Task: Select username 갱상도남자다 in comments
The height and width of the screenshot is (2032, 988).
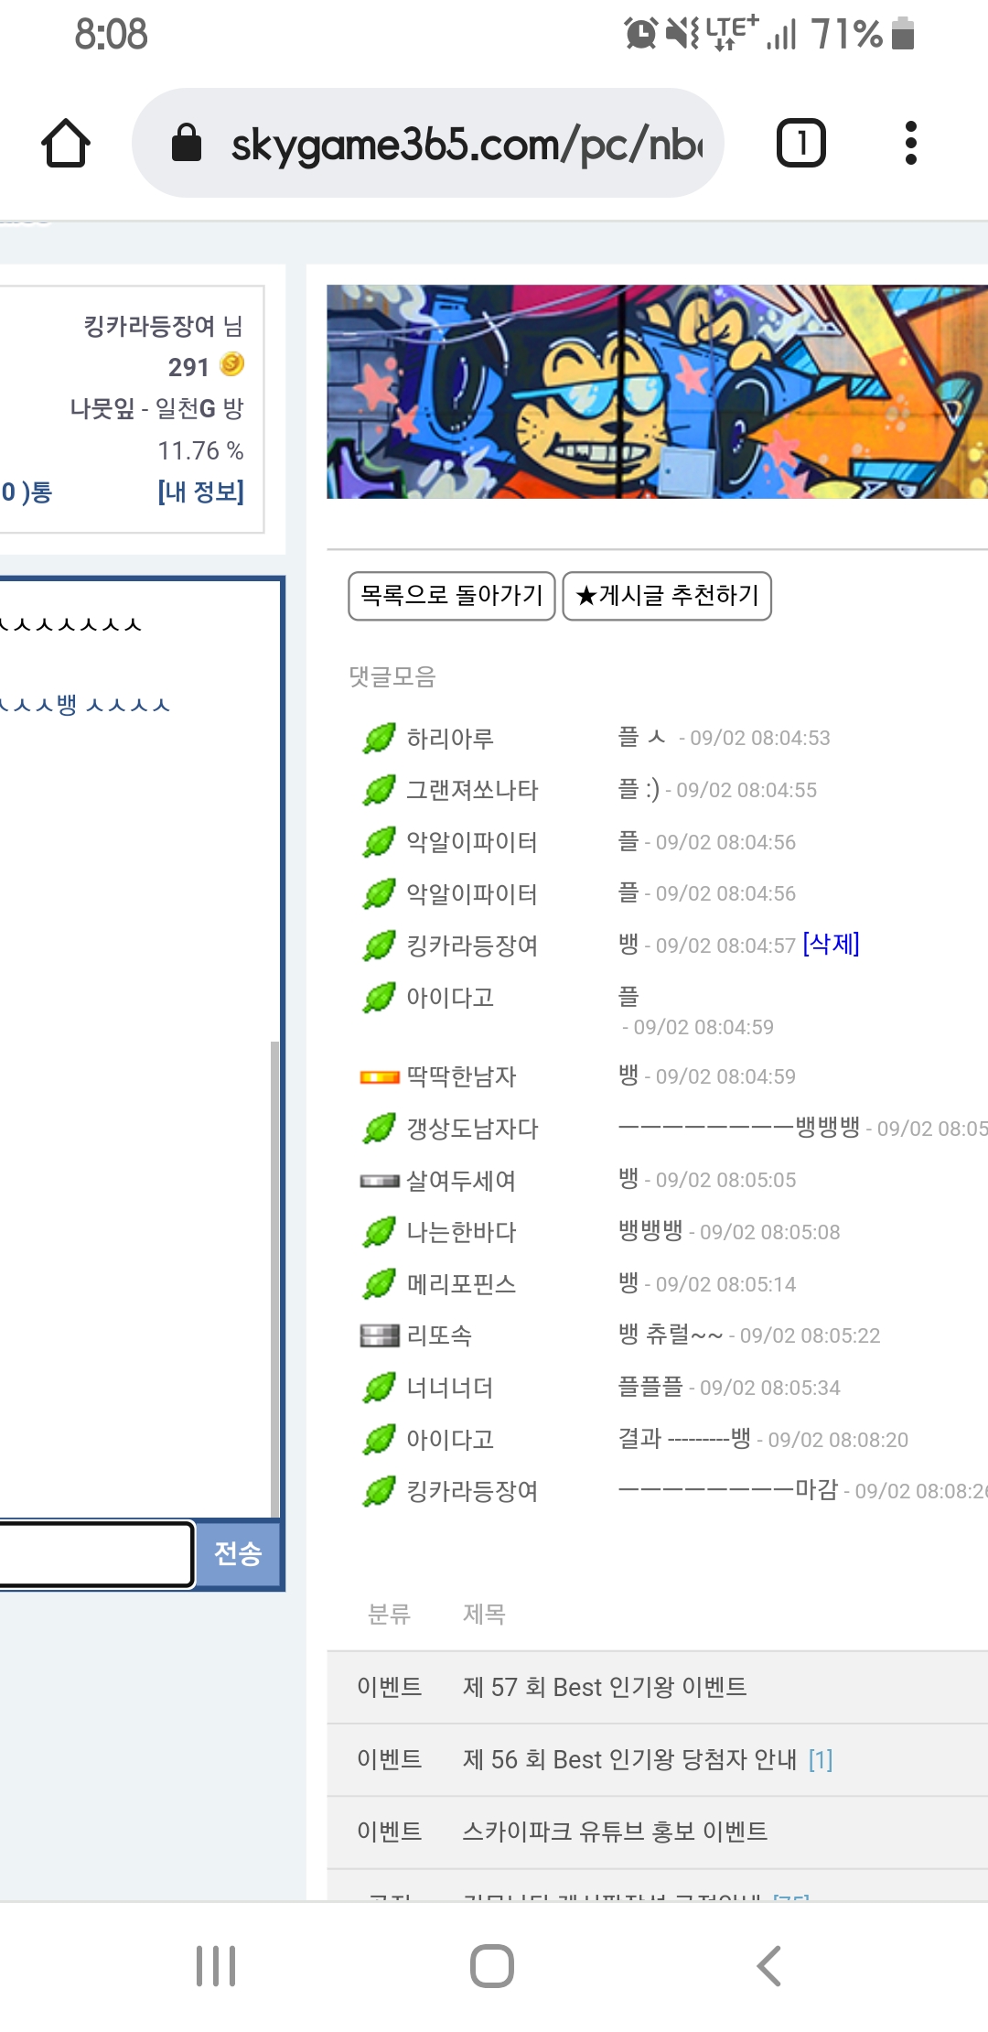Action: tap(472, 1129)
